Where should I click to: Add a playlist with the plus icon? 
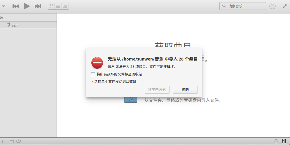2,141
